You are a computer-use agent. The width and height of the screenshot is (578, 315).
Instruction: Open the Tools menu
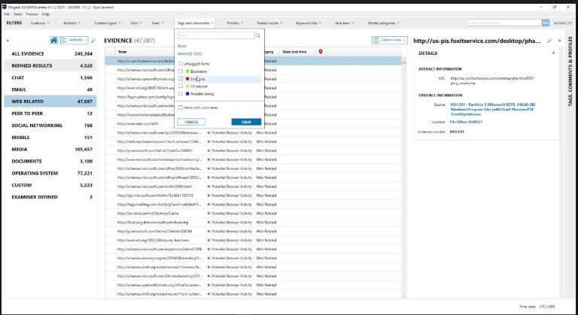tap(18, 14)
